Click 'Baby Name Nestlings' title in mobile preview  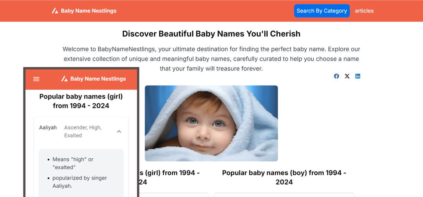pos(98,79)
